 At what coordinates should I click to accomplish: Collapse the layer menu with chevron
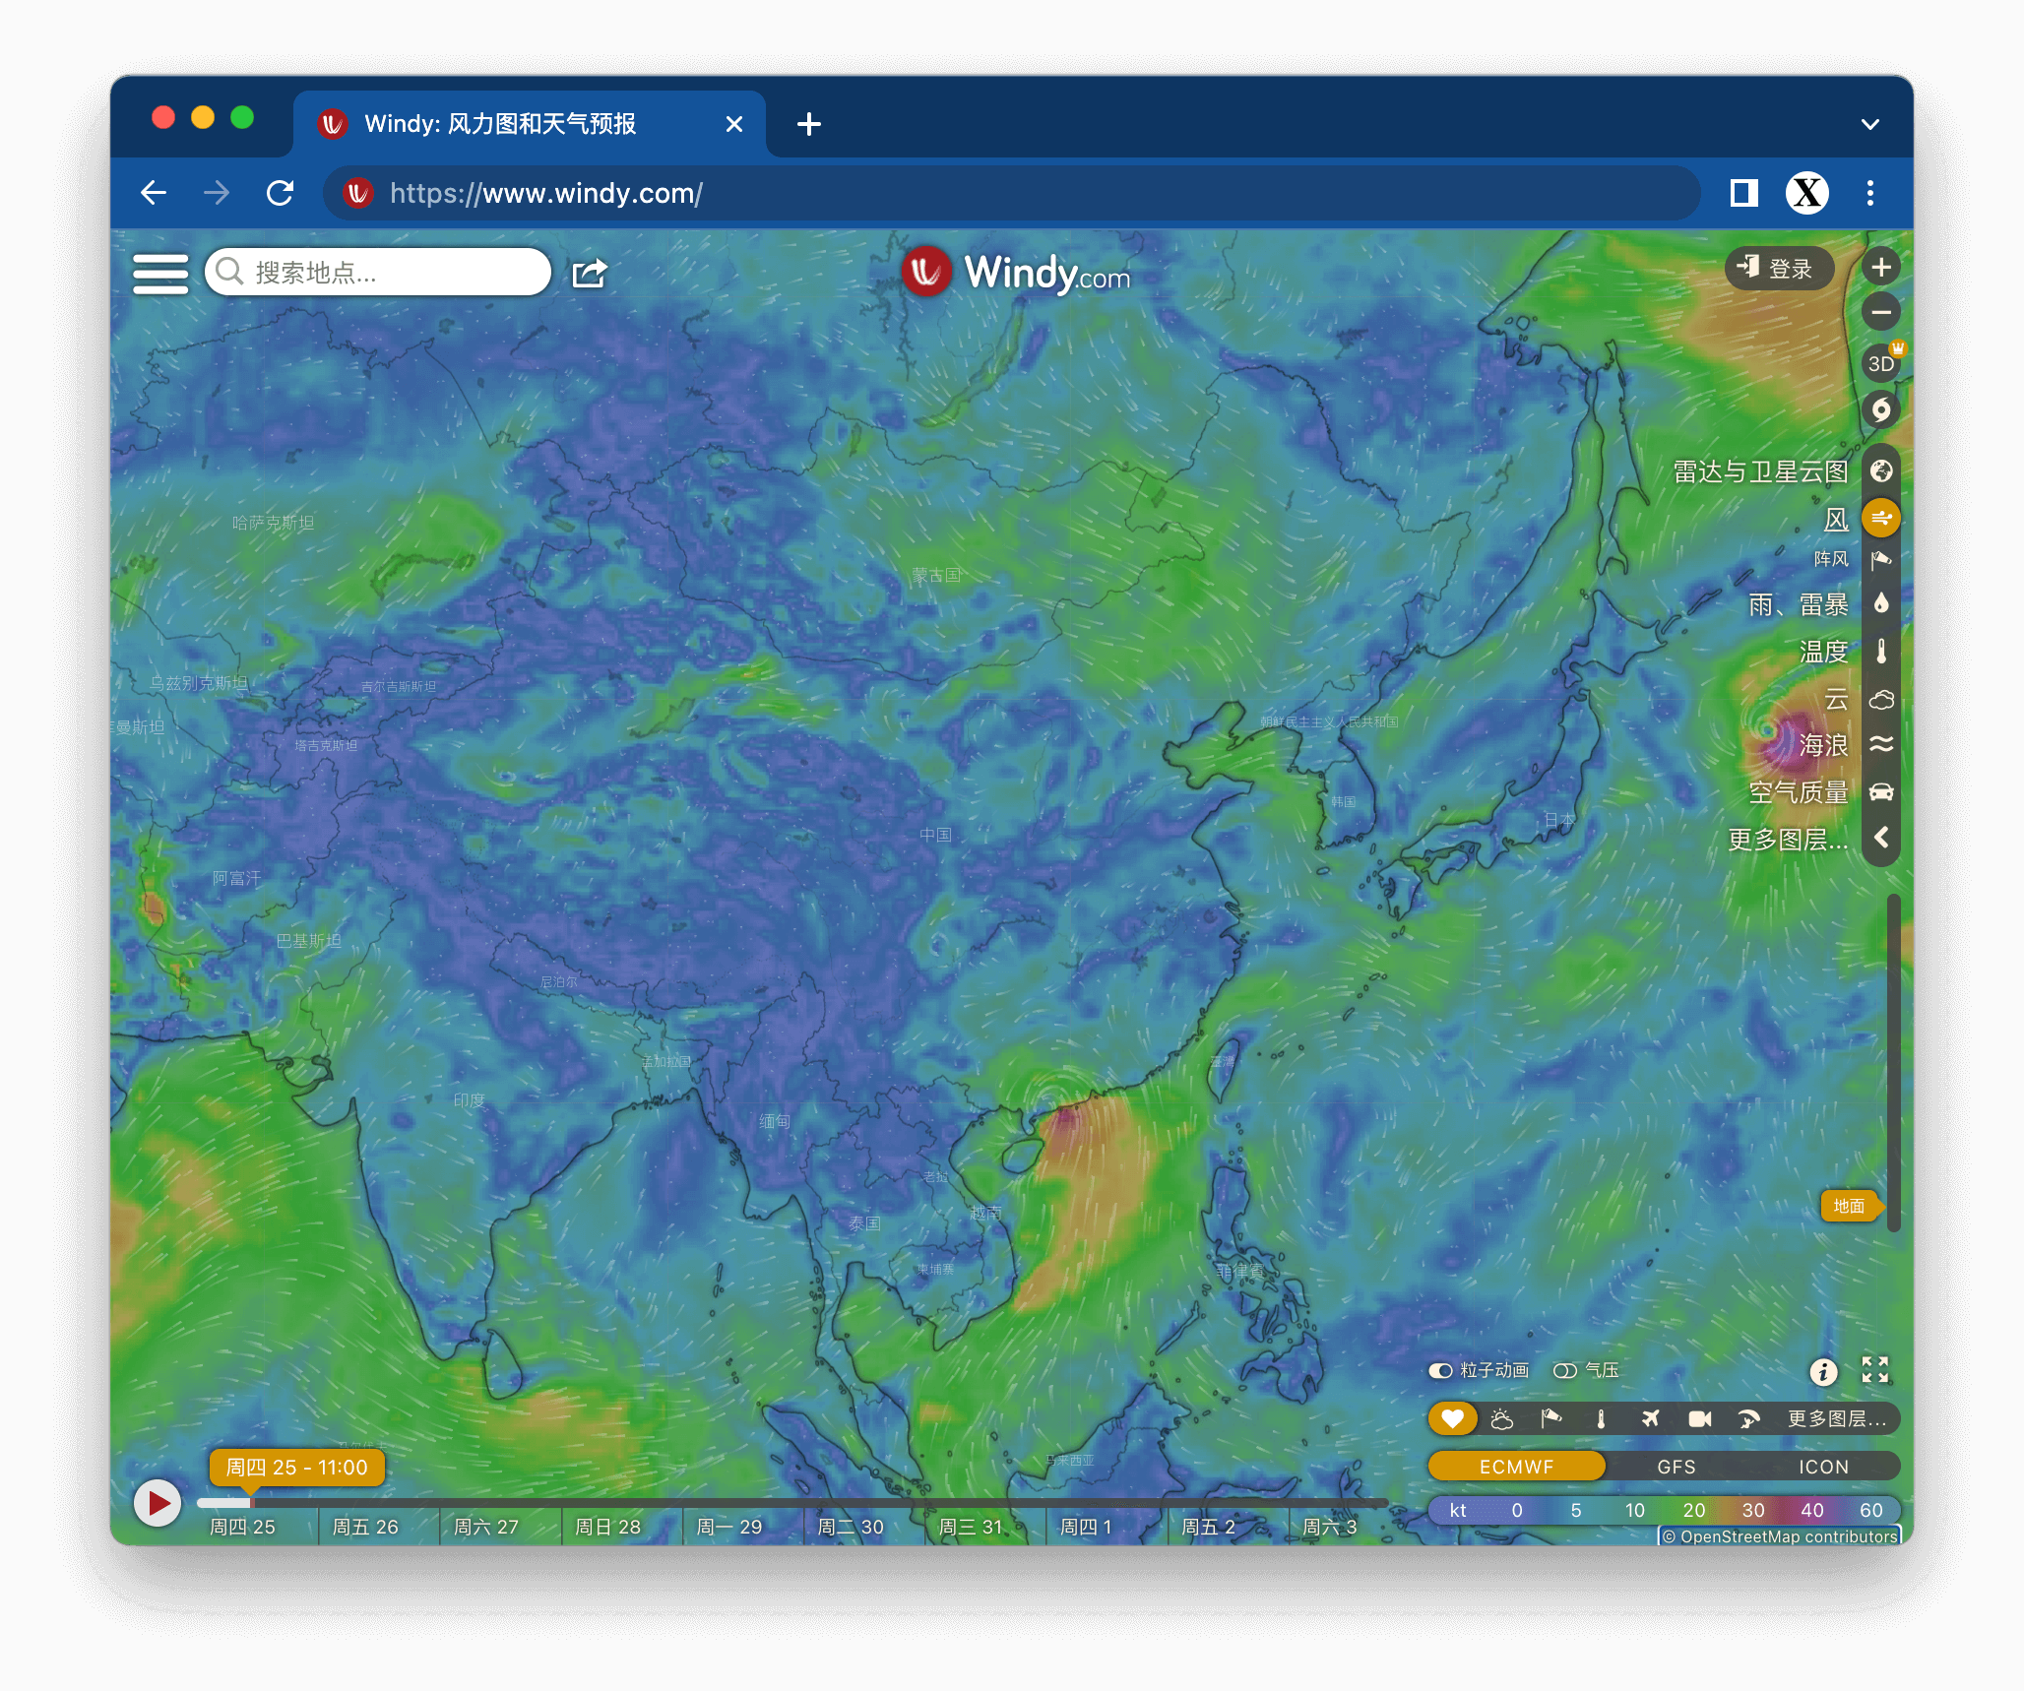tap(1881, 838)
